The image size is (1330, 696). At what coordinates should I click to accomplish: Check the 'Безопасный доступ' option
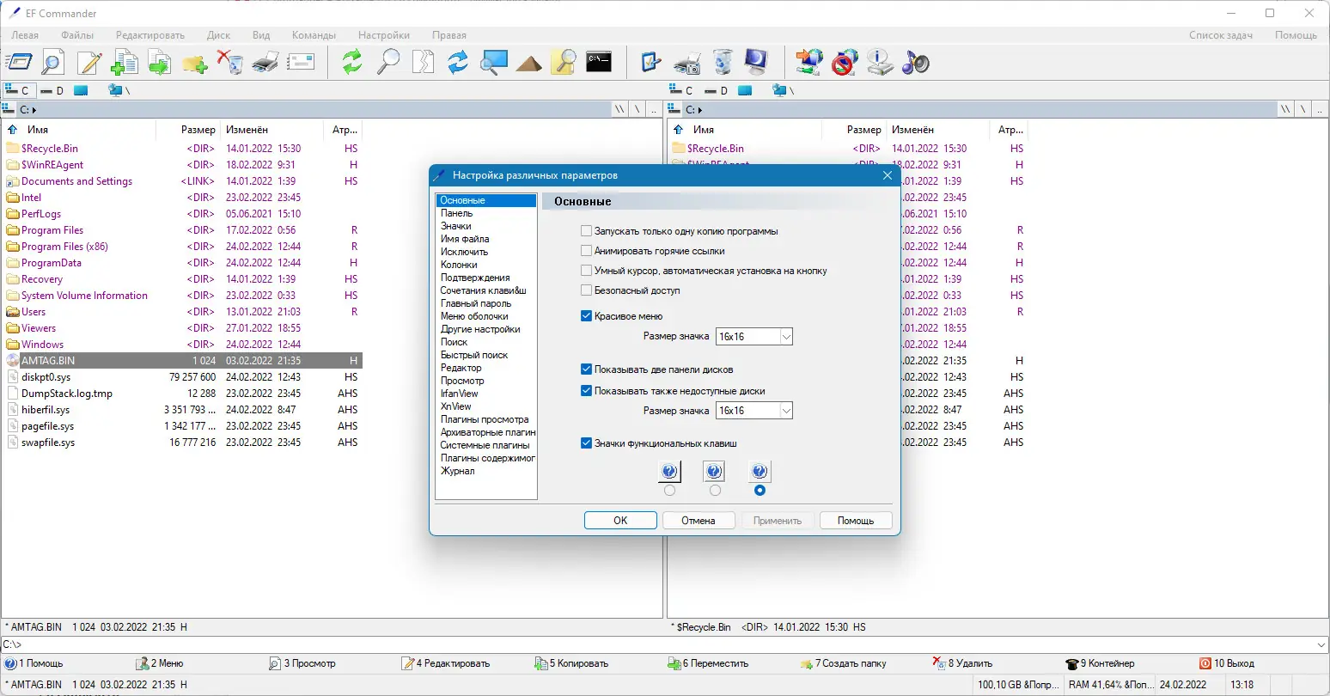pyautogui.click(x=586, y=290)
